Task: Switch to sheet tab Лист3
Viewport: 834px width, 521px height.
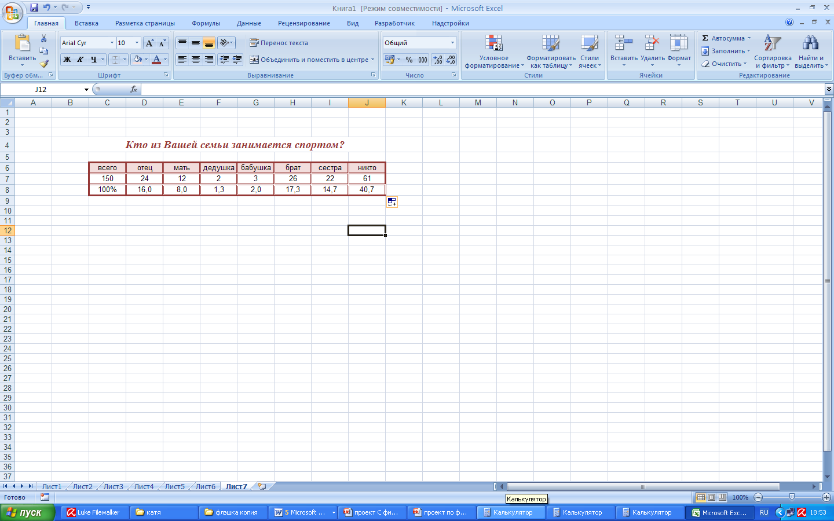Action: point(113,486)
